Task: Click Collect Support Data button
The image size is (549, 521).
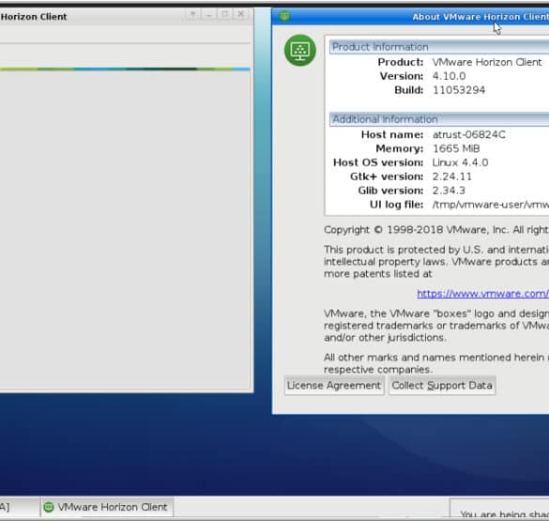Action: (442, 386)
